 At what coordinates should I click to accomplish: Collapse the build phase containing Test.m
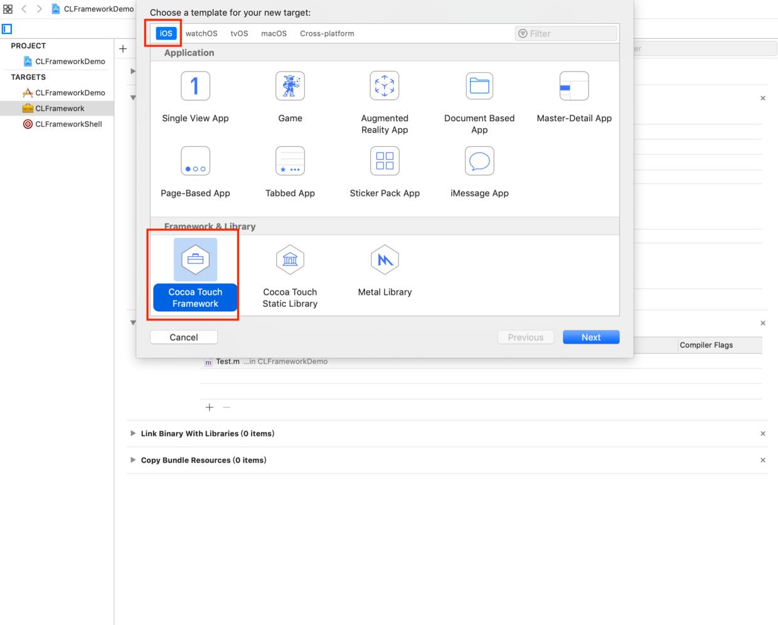[x=133, y=323]
